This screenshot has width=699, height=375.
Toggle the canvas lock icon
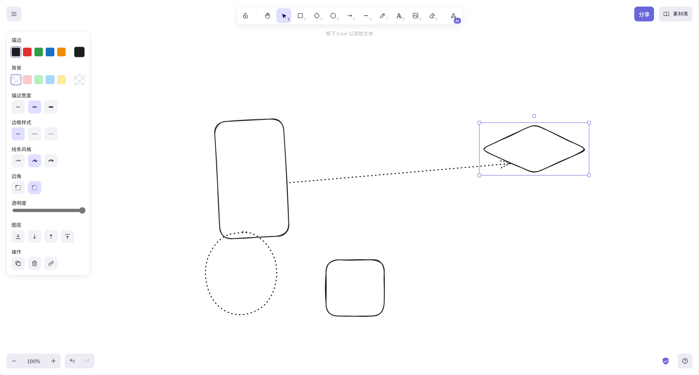pyautogui.click(x=245, y=16)
